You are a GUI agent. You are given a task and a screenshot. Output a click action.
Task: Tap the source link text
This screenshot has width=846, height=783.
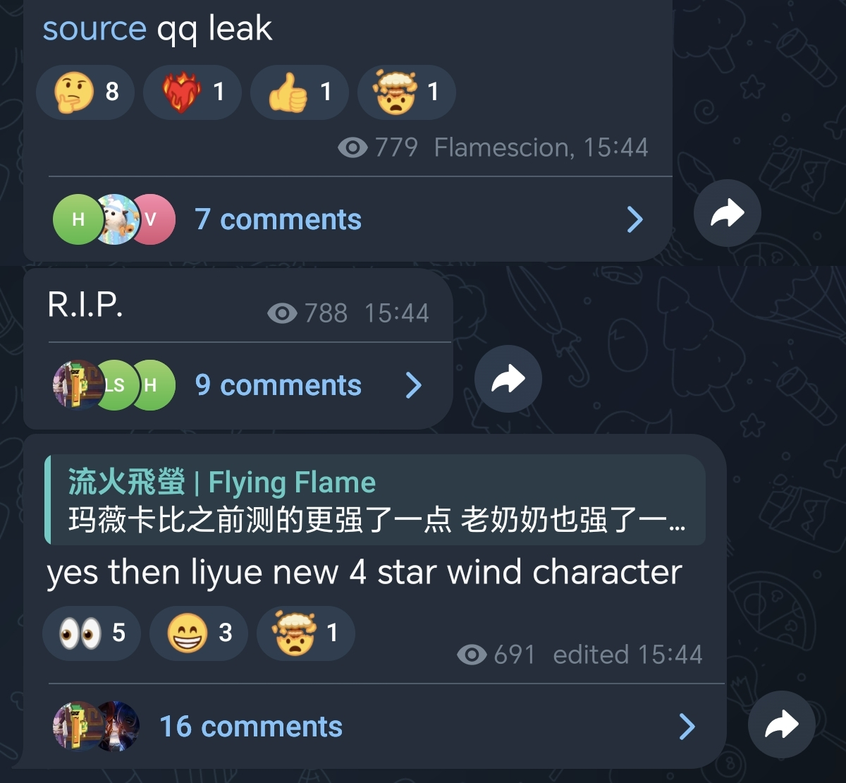pyautogui.click(x=94, y=29)
